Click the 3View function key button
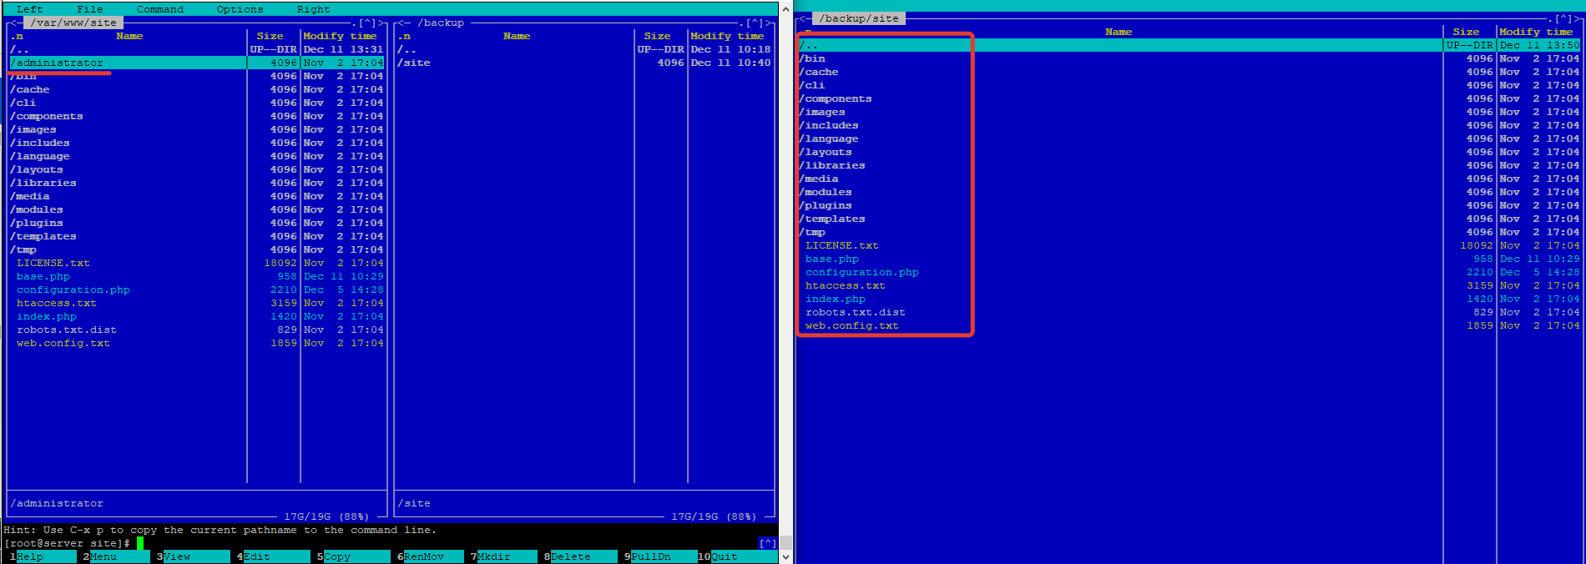This screenshot has width=1586, height=564. [x=193, y=556]
